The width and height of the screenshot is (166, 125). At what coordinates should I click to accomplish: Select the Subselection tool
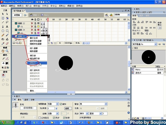pyautogui.click(x=7, y=14)
